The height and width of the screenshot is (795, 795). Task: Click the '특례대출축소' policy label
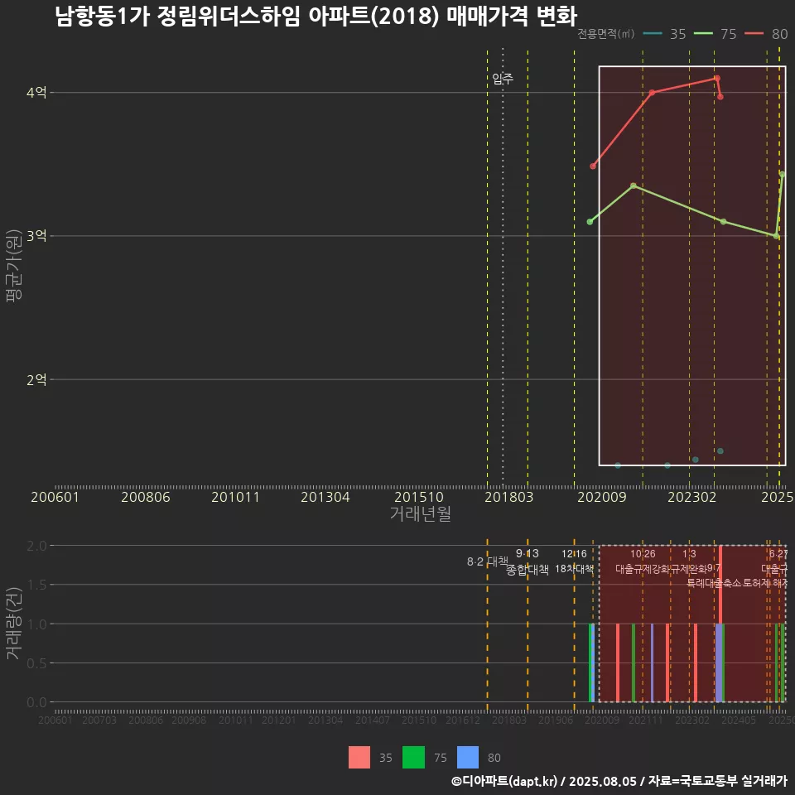click(x=714, y=583)
